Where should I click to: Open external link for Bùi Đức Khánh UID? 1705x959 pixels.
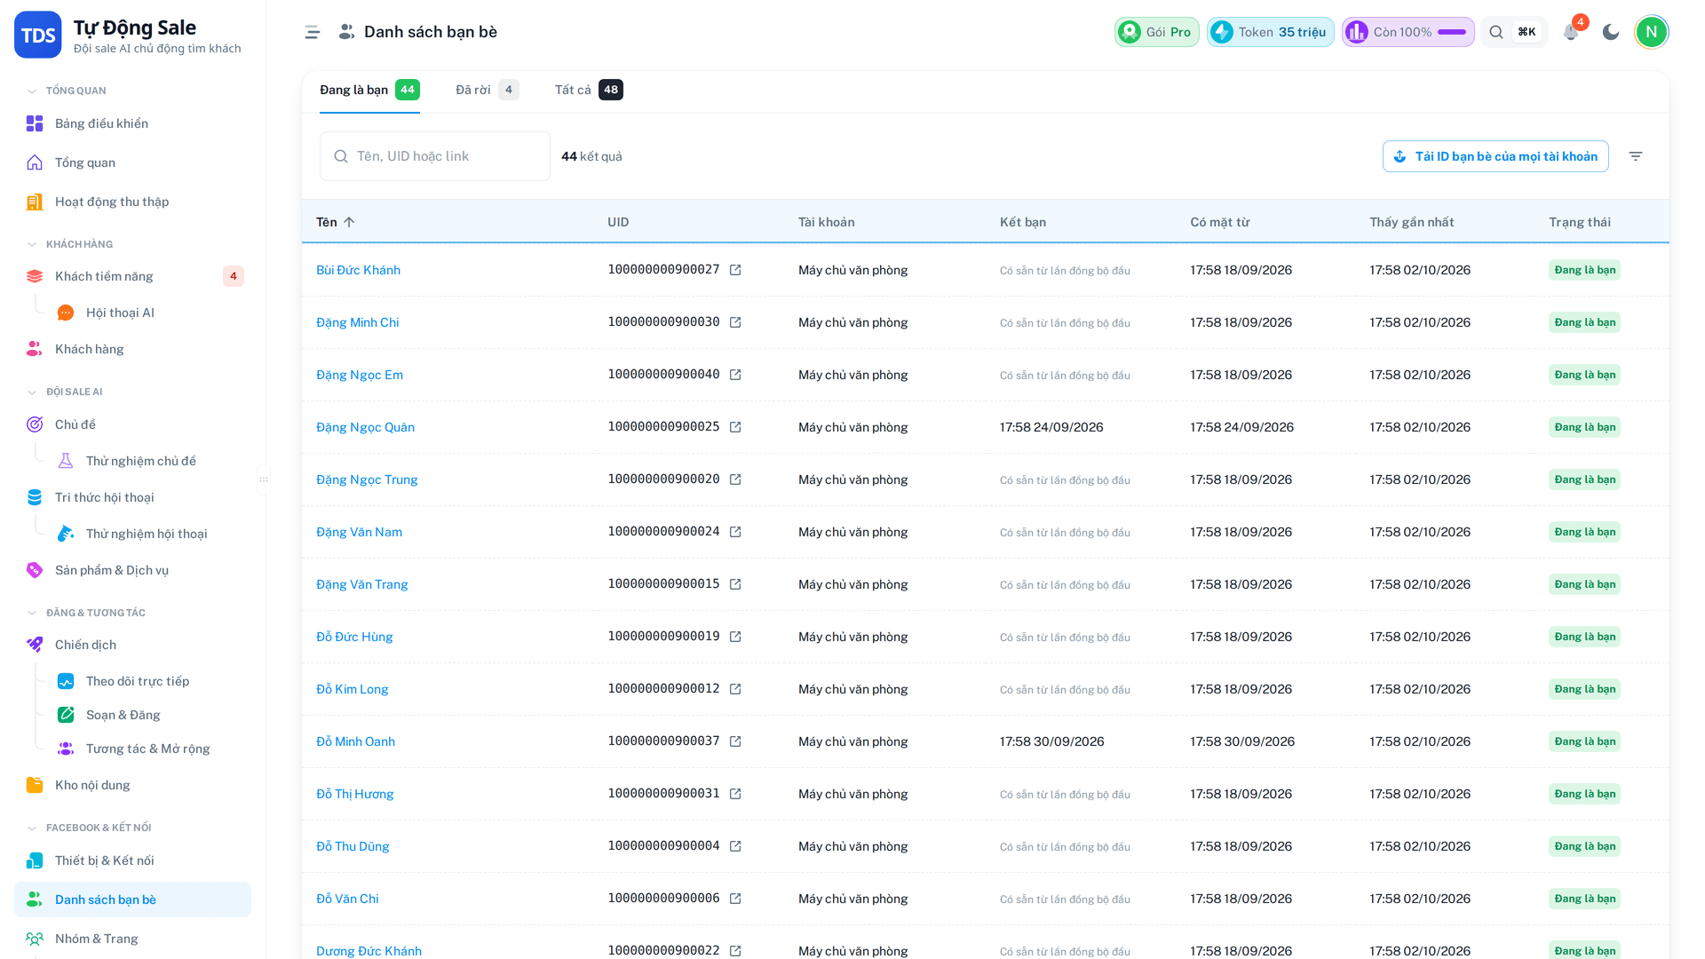point(735,270)
